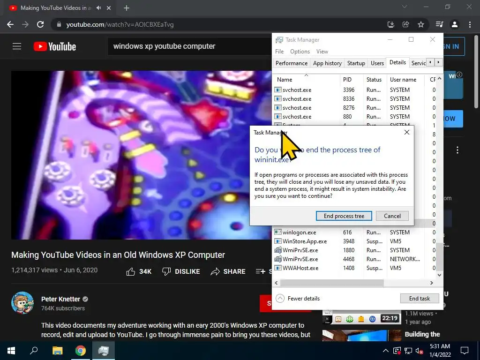Viewport: 480px width, 360px height.
Task: Select winlogon.exe process row
Action: click(354, 232)
